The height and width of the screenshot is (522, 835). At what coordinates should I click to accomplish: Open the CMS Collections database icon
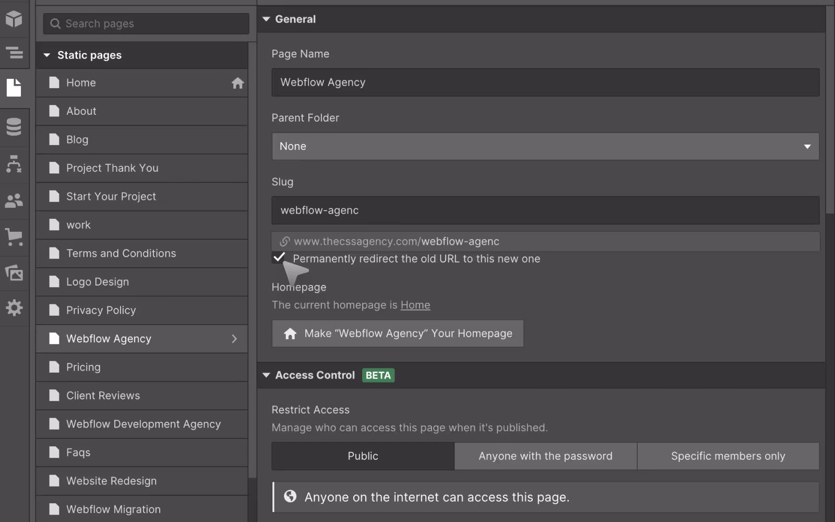tap(14, 127)
